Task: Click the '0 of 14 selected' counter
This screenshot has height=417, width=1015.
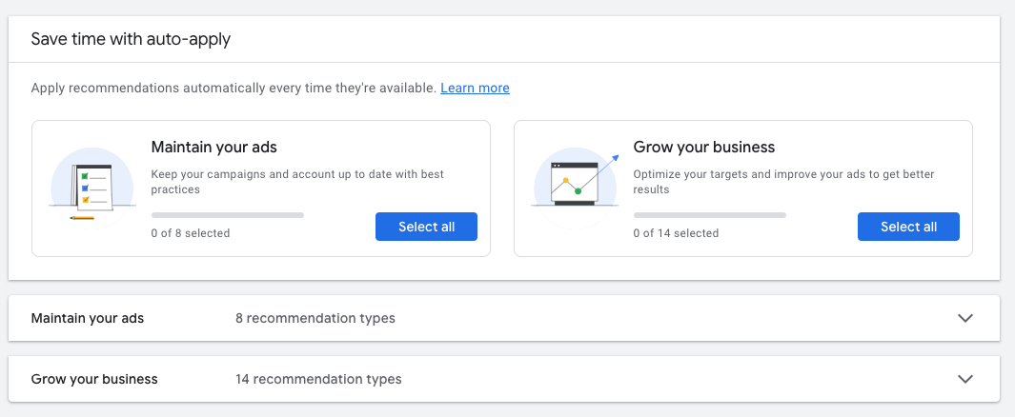Action: (x=676, y=233)
